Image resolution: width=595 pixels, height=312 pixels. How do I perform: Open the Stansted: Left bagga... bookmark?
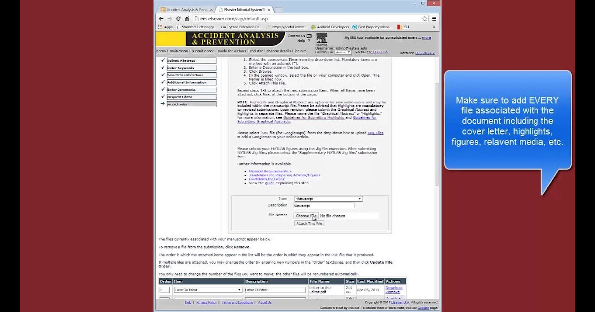[x=196, y=27]
